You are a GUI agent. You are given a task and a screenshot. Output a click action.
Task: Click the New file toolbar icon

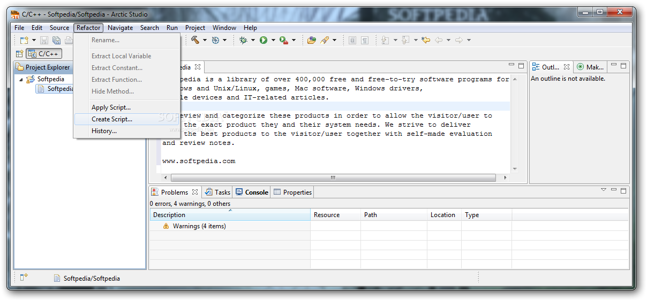point(24,40)
